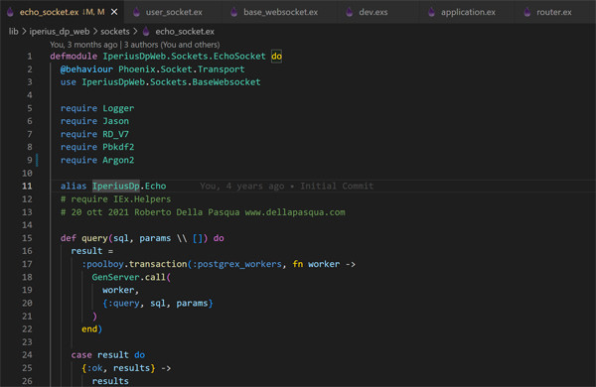Click Elixir icon on router.ex tab

(527, 12)
